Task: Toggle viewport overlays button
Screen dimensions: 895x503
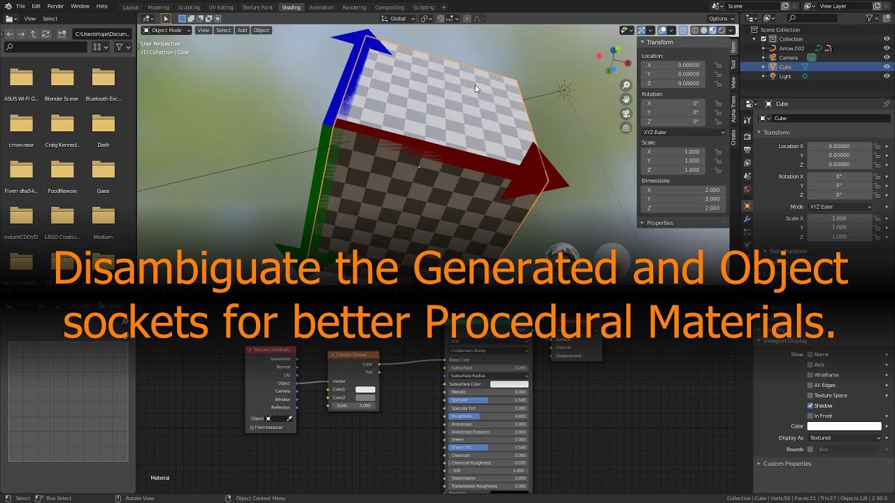Action: pyautogui.click(x=664, y=30)
